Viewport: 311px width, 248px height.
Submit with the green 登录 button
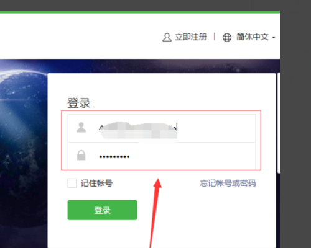click(x=102, y=210)
